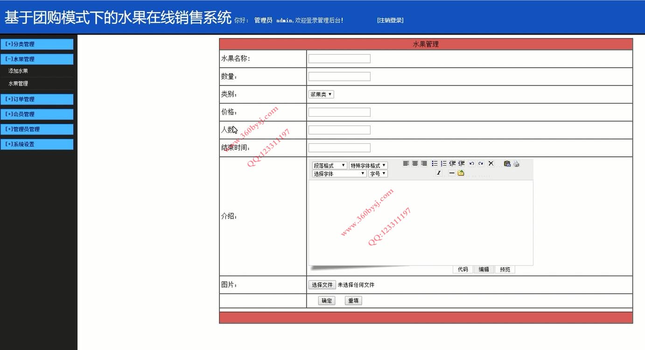This screenshot has height=350, width=645.
Task: Focus the 结束时间 input field
Action: tap(339, 148)
